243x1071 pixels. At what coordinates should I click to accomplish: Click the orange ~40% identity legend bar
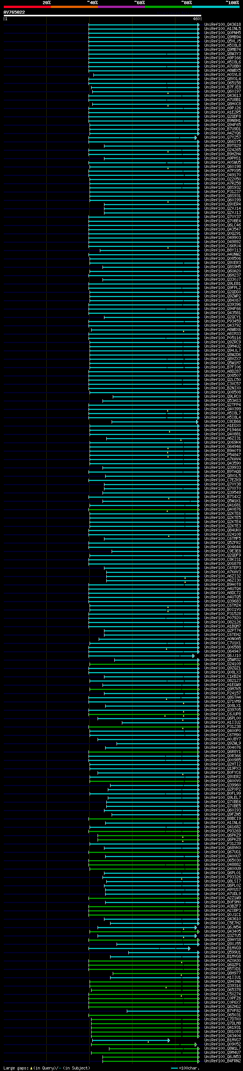pyautogui.click(x=74, y=7)
